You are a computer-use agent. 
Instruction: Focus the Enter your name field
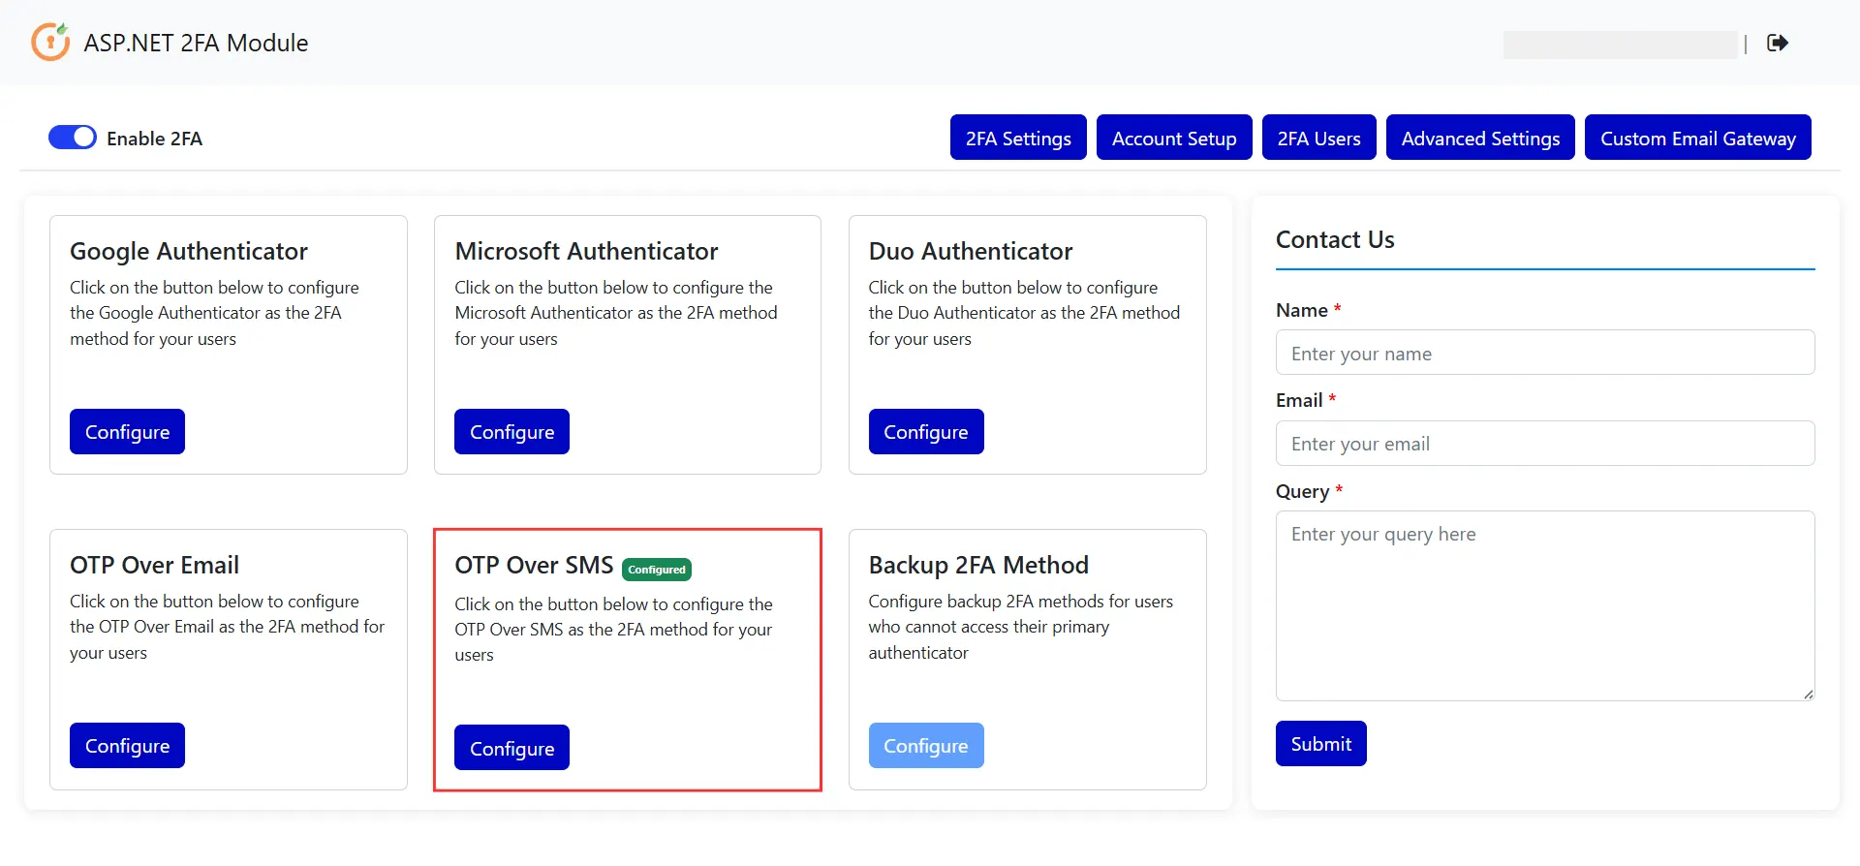pos(1545,353)
